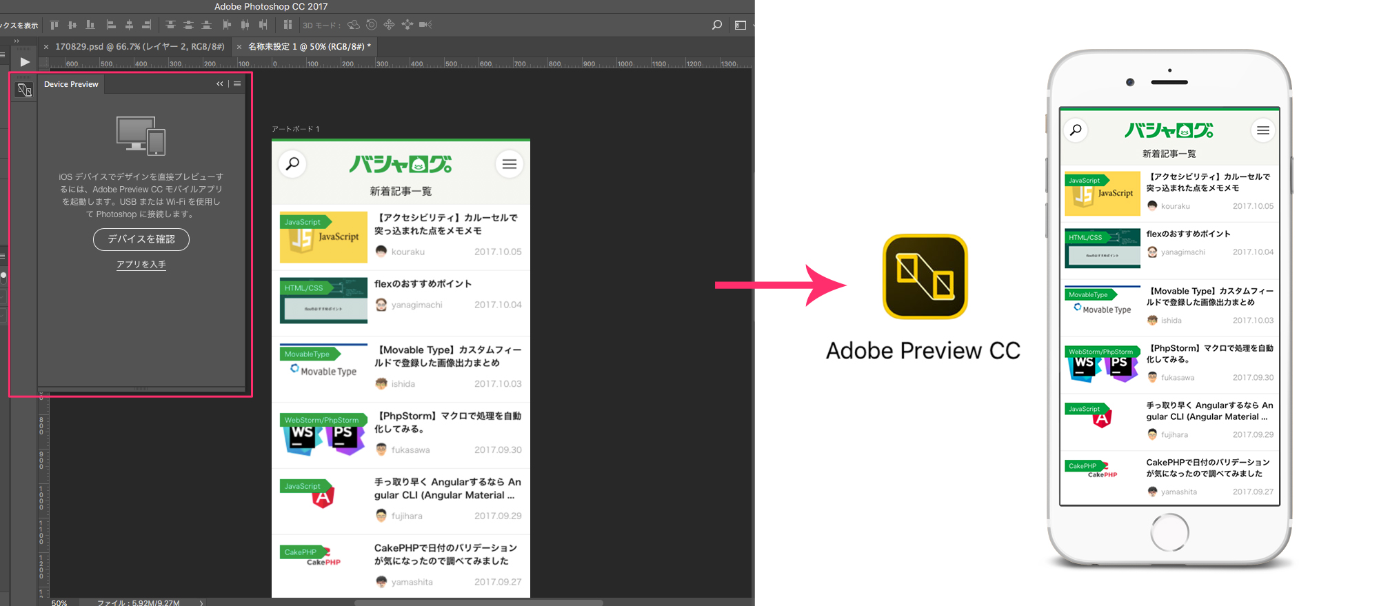The image size is (1379, 606).
Task: Click the JavaScript JS thumbnail in artboard
Action: click(x=323, y=237)
